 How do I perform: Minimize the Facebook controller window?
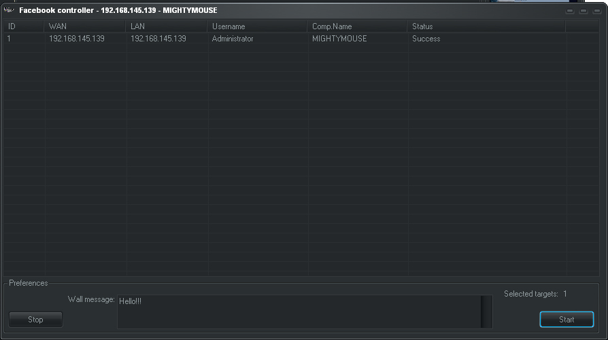pos(570,11)
